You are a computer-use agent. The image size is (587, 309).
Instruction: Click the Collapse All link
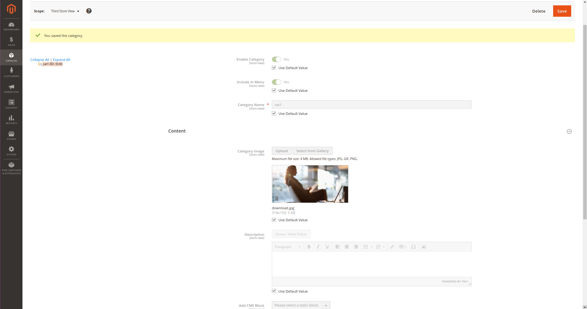(40, 60)
